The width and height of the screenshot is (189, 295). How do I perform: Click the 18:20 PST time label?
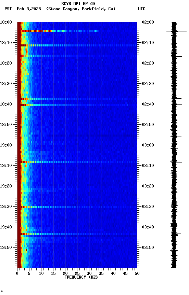(6, 63)
